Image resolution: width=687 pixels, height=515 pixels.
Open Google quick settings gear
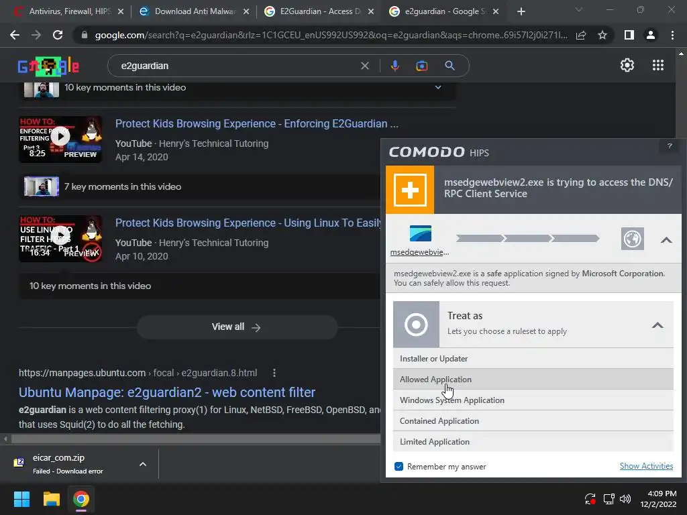click(x=627, y=65)
